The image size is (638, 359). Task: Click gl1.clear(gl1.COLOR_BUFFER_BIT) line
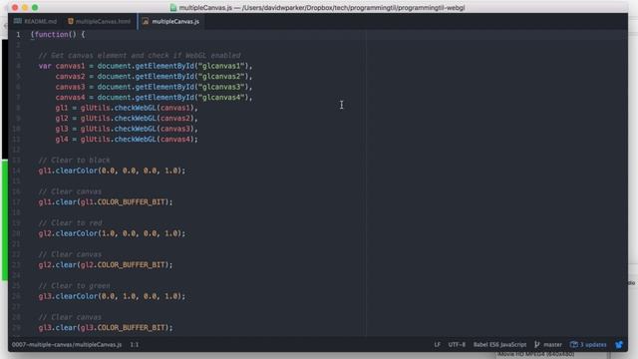[106, 201]
